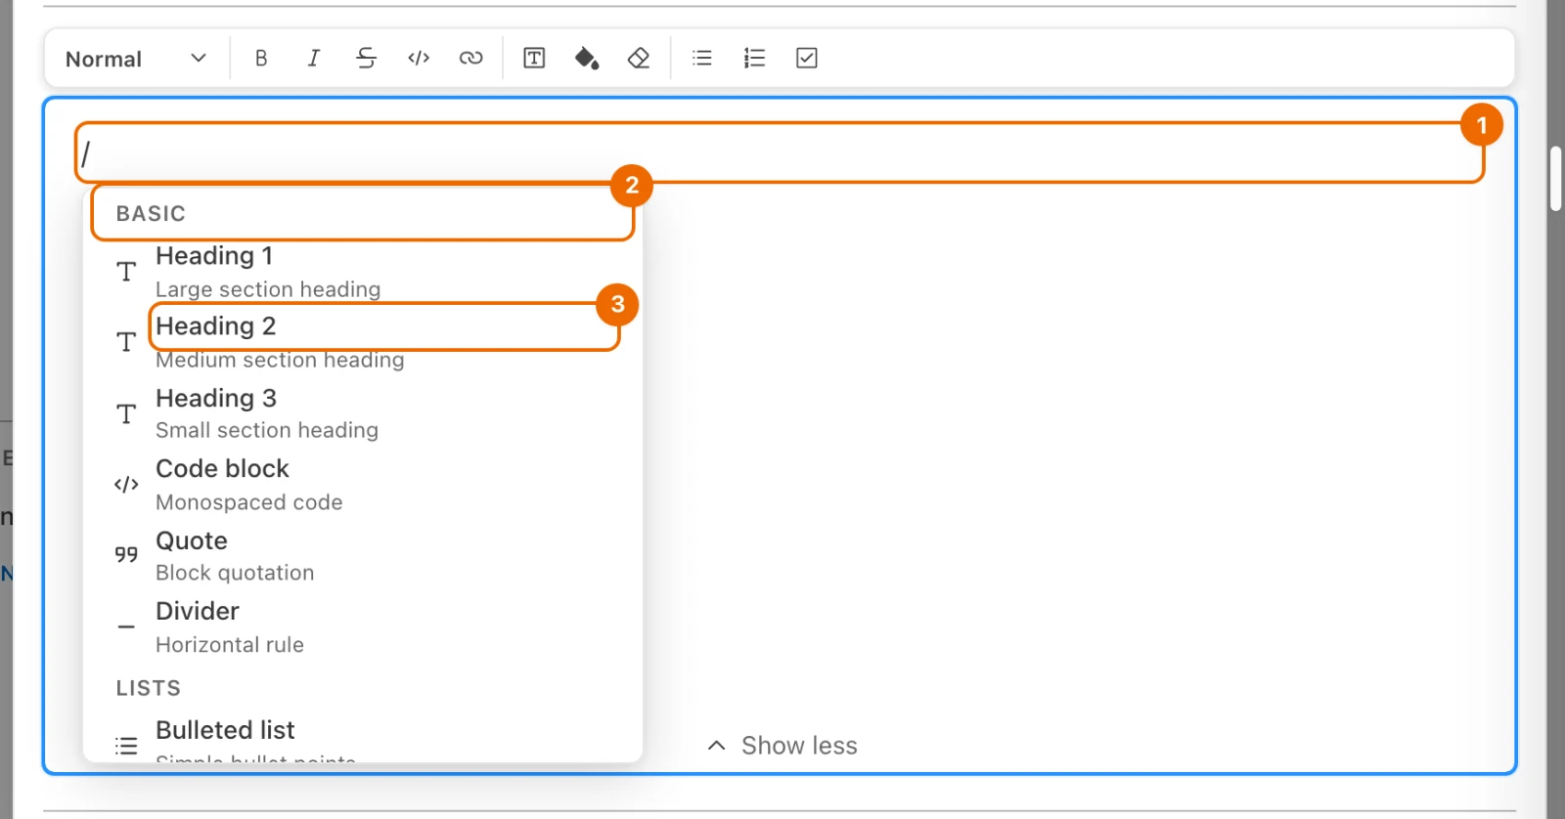1565x819 pixels.
Task: Click the Heading 1 T icon
Action: pyautogui.click(x=126, y=272)
